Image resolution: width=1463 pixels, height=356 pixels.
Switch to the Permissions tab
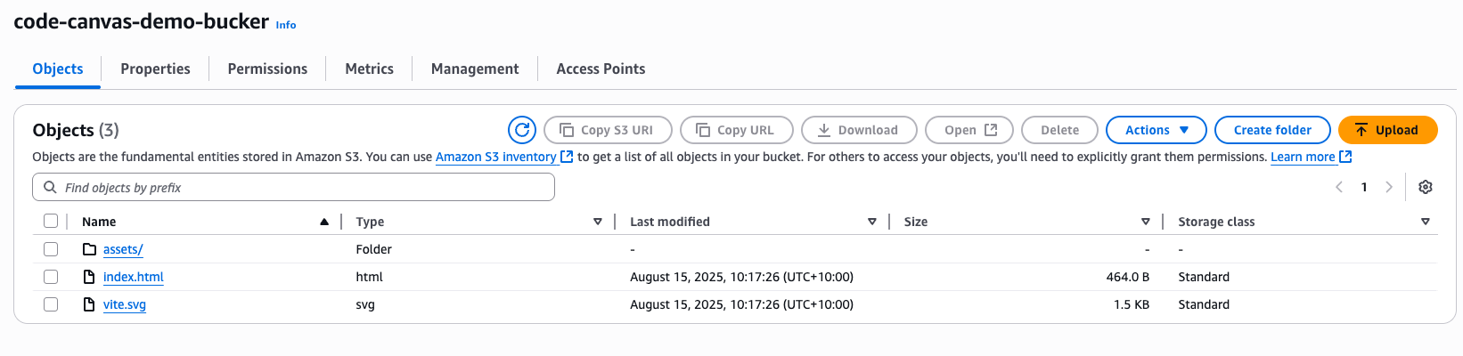(267, 69)
